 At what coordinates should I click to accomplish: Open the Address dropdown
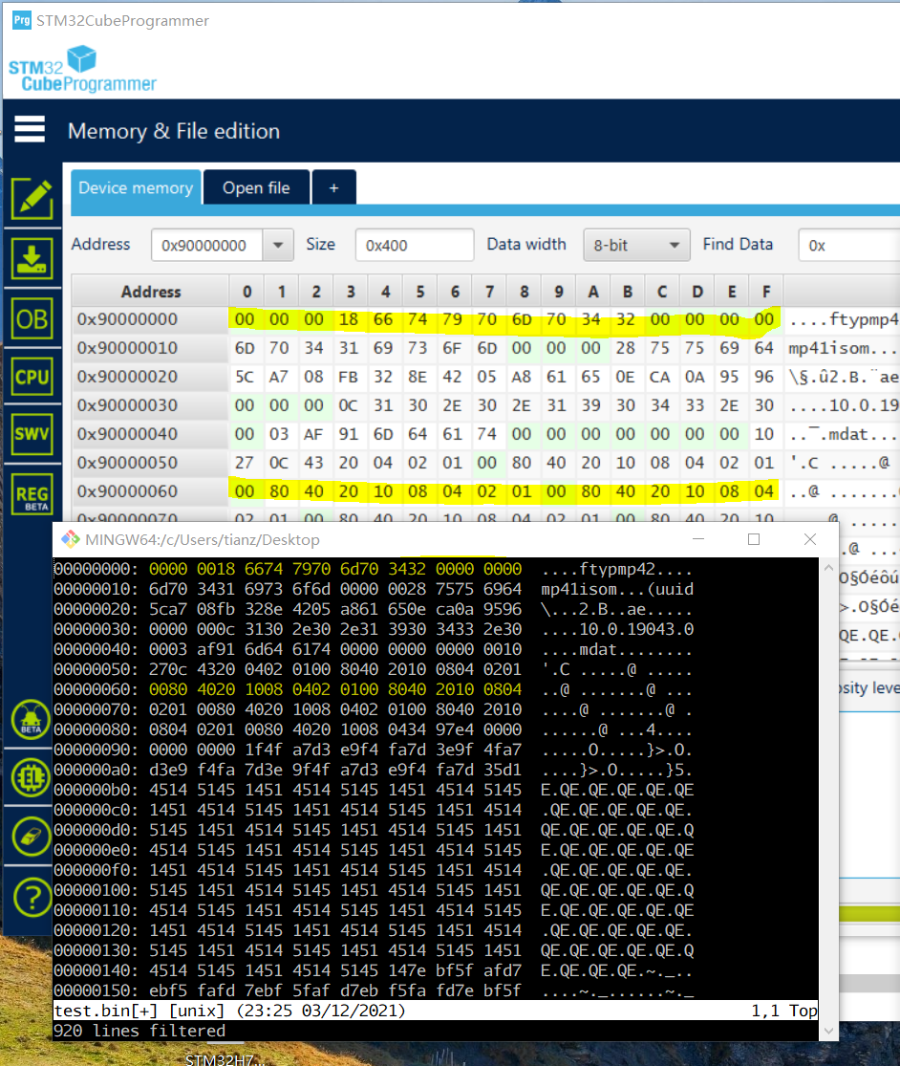tap(277, 245)
